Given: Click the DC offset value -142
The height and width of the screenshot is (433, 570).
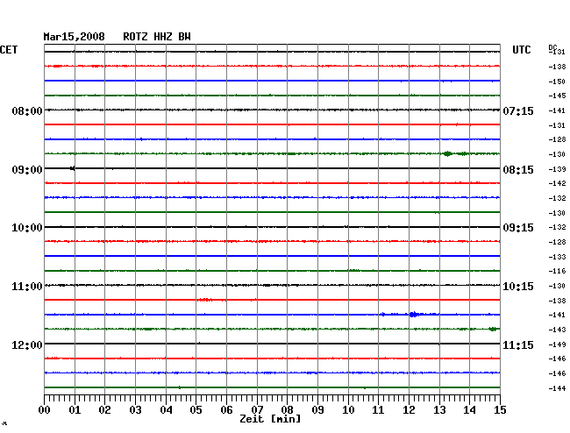Looking at the screenshot, I should (557, 183).
